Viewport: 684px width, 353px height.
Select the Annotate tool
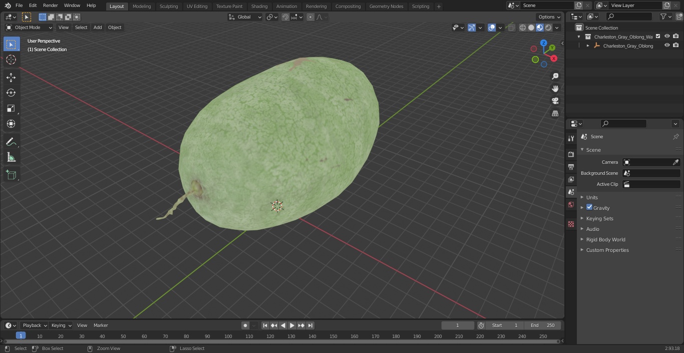11,142
